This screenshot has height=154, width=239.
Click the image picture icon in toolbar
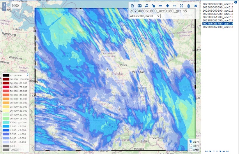click(140, 6)
